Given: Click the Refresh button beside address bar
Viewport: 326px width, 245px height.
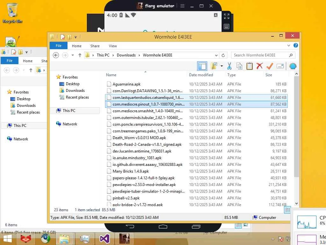Looking at the screenshot, I should (x=223, y=55).
